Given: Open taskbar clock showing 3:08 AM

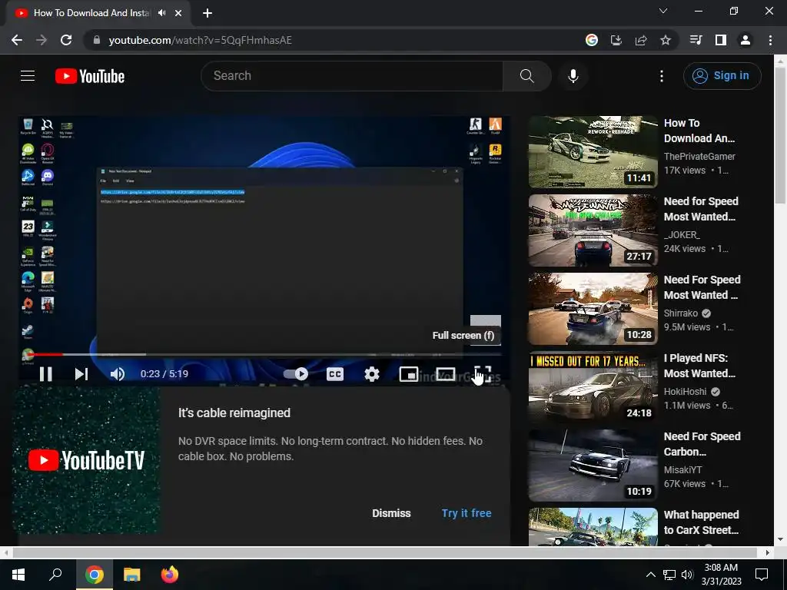Looking at the screenshot, I should (x=721, y=575).
